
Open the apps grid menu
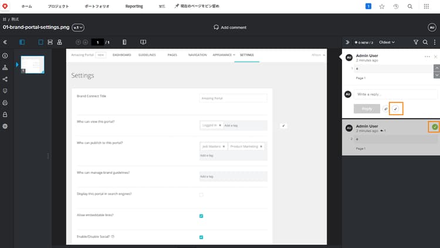(427, 6)
